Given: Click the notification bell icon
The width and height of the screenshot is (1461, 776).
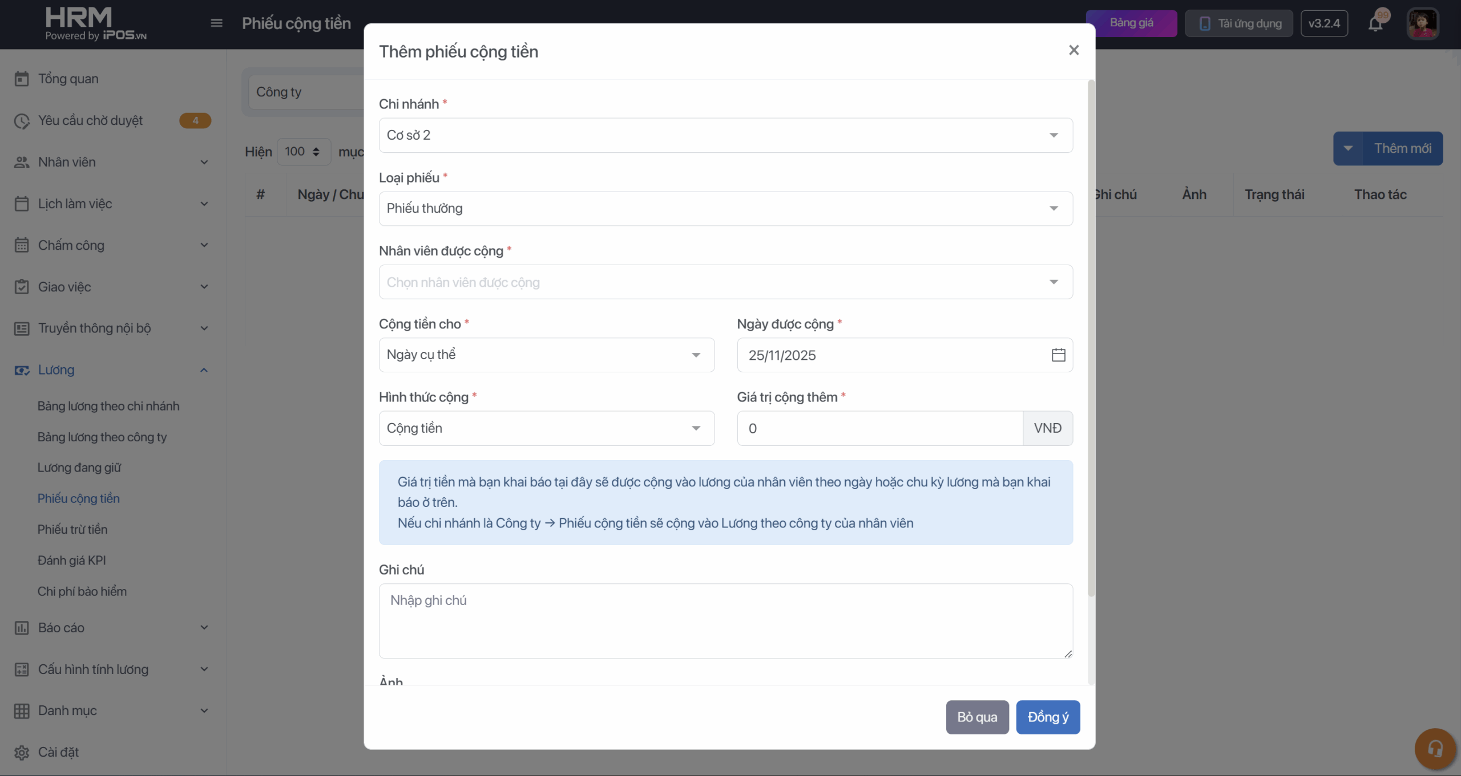Looking at the screenshot, I should (x=1375, y=24).
